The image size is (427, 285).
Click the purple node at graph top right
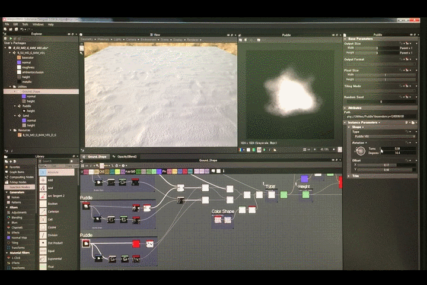coord(304,179)
